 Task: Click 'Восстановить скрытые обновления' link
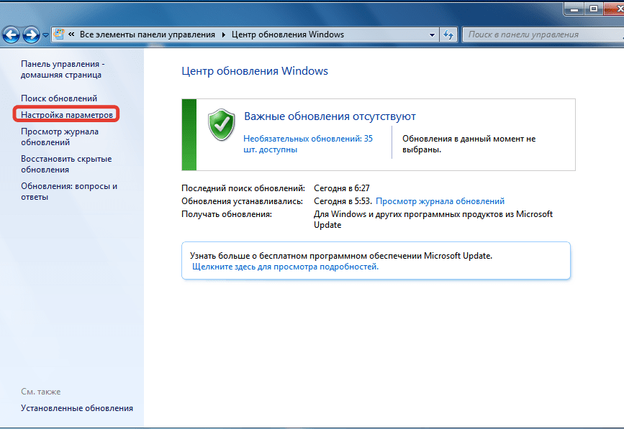coord(66,164)
